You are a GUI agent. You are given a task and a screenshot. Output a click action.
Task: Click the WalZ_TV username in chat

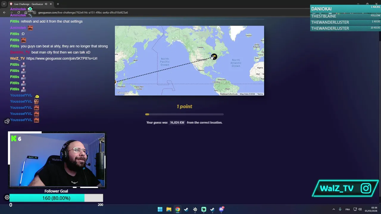17,59
